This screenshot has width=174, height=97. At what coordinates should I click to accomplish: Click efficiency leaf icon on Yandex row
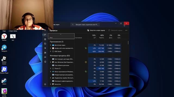tap(86, 48)
